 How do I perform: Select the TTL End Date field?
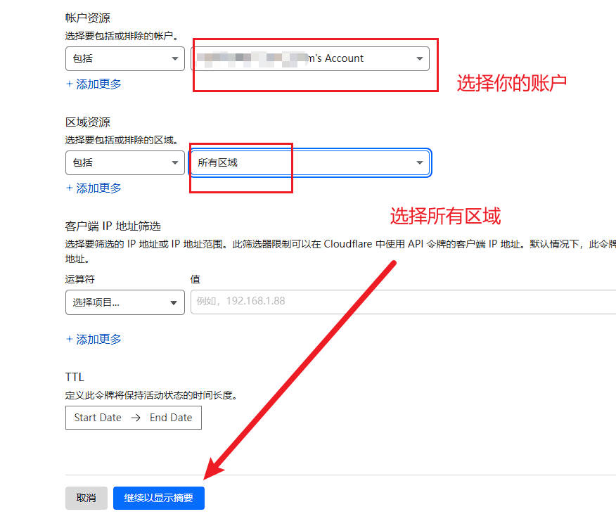click(x=171, y=418)
